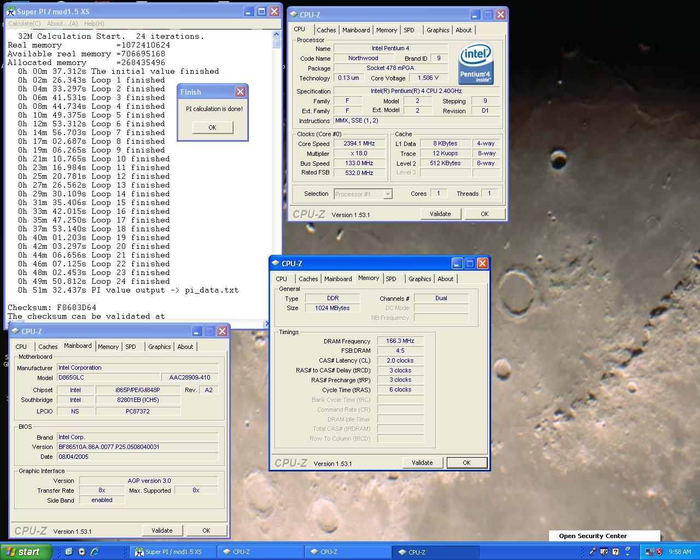Select the CPU tab in the CPU-Z Memory window
Viewport: 700px width, 560px height.
tap(282, 279)
